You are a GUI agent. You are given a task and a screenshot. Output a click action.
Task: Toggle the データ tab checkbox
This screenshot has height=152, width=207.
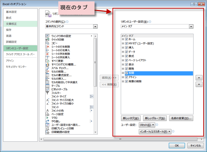(127, 52)
